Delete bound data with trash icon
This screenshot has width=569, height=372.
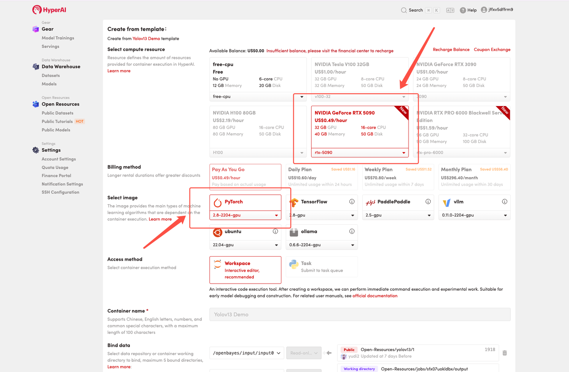pos(505,353)
